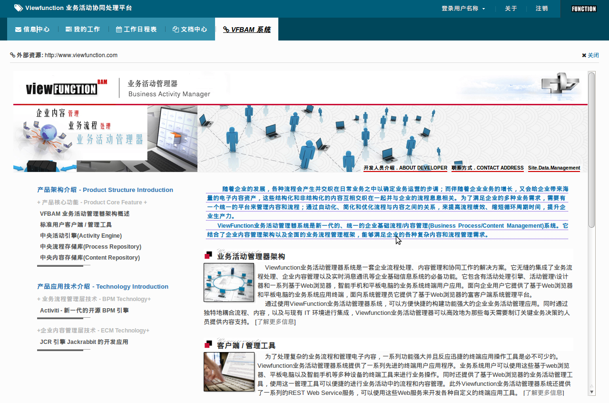Click the 企业内容管理 banner image

coord(105,139)
